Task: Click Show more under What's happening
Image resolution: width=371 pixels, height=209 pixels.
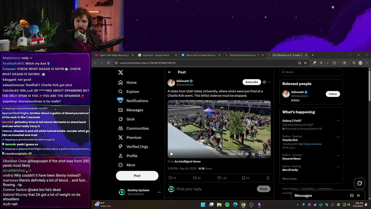Action: click(x=289, y=179)
